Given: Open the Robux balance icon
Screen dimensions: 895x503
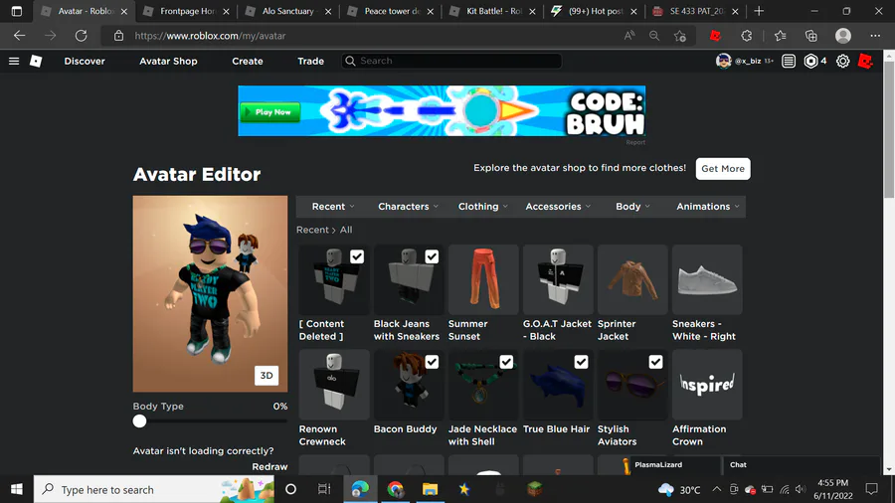Looking at the screenshot, I should [810, 61].
